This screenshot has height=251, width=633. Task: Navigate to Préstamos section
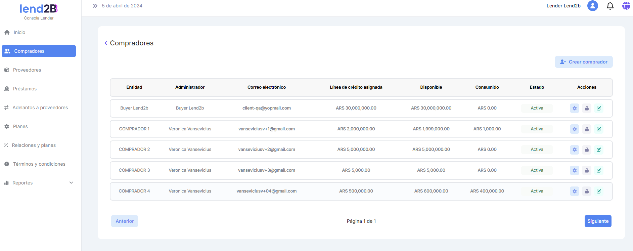coord(25,89)
